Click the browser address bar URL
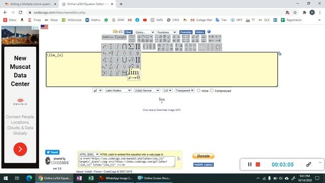The image size is (325, 183). click(59, 12)
